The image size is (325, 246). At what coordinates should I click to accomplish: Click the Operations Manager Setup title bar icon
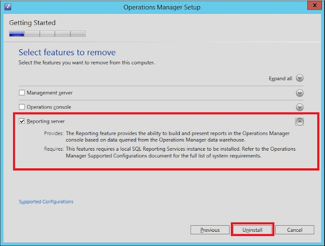tap(8, 7)
